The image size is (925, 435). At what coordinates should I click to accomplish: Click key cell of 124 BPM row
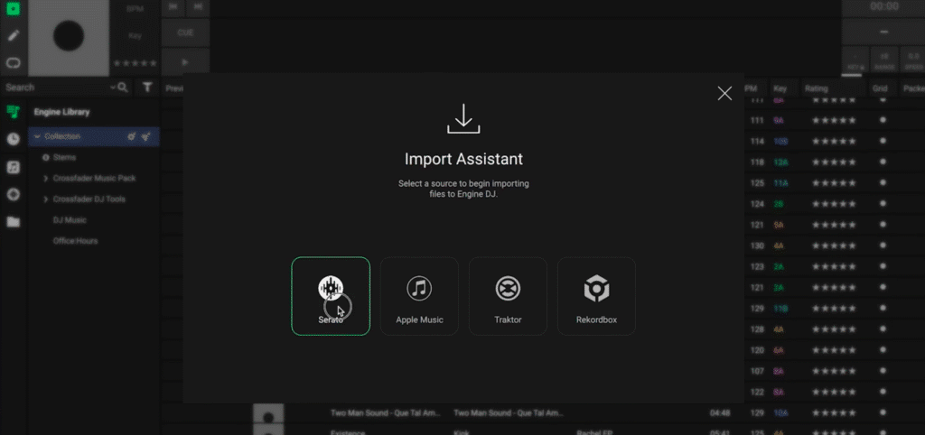click(x=778, y=204)
